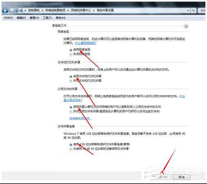Click the 文件和打印机共享 section heading
207x184 pixels.
click(x=69, y=62)
